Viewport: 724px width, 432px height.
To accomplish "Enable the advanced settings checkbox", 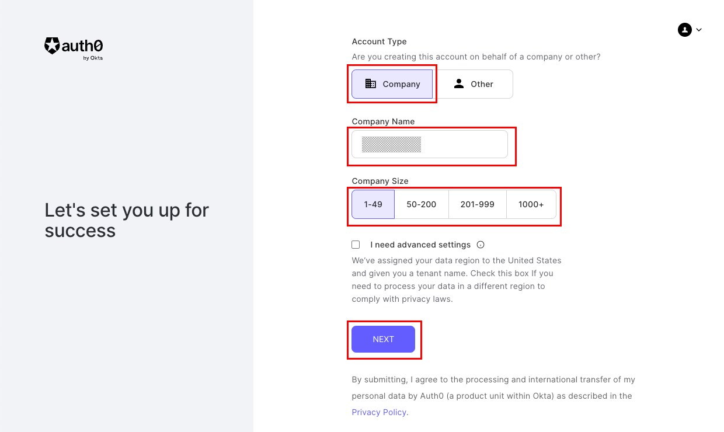I will click(x=356, y=245).
